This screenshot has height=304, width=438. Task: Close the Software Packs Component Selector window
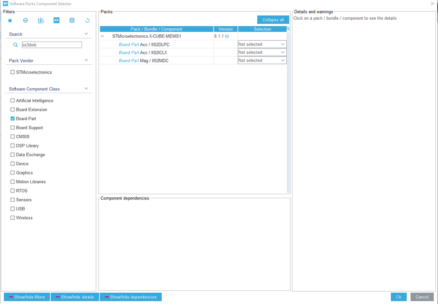pyautogui.click(x=432, y=3)
